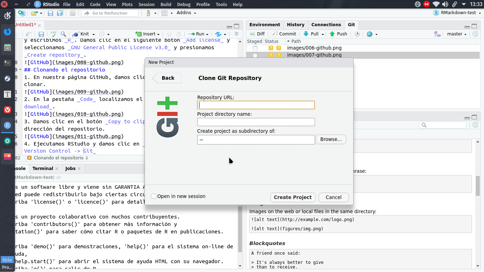Knit the current R Markdown document
The image size is (484, 272).
click(x=81, y=34)
